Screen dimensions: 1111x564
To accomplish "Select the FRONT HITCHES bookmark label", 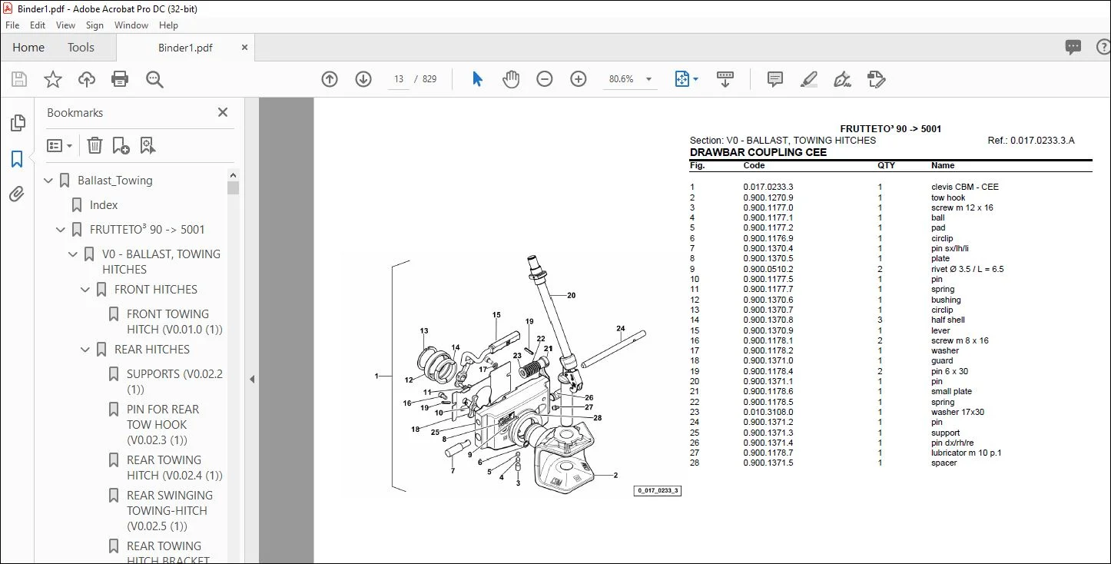I will click(156, 290).
